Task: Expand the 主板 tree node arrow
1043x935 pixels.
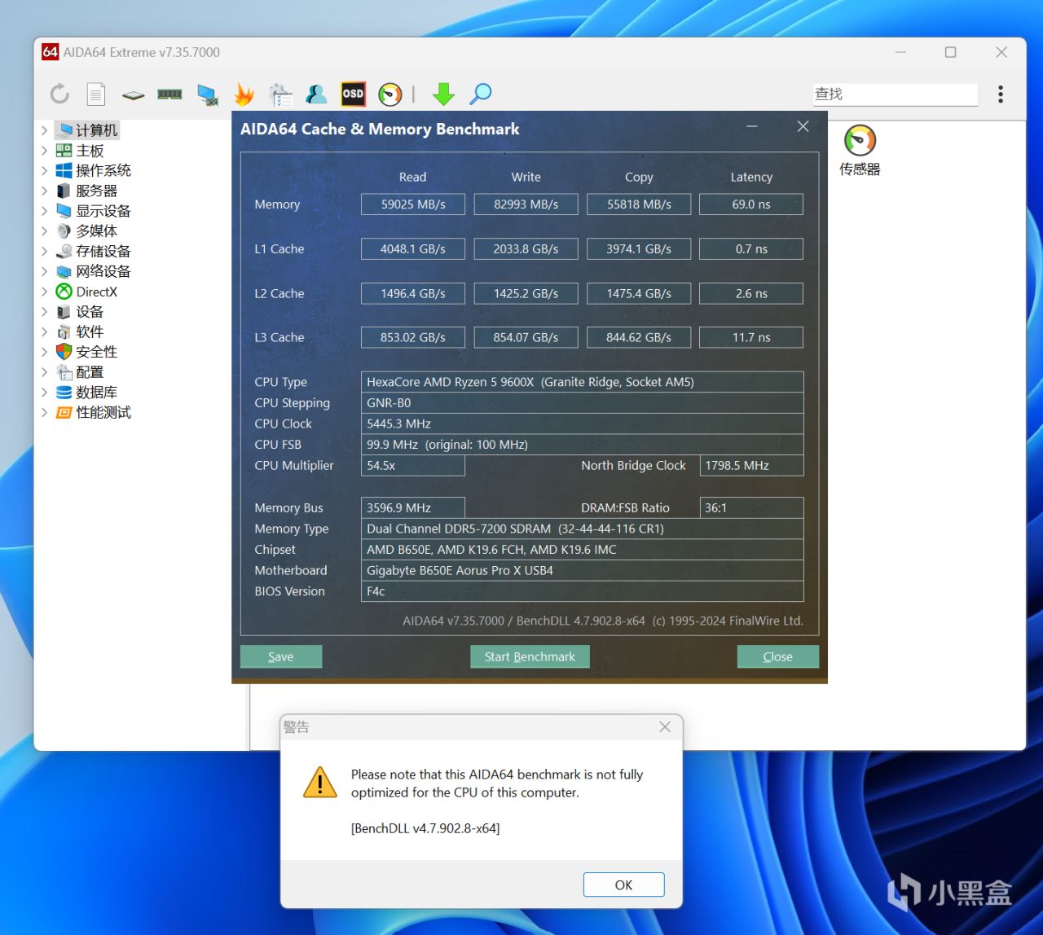Action: pos(45,151)
